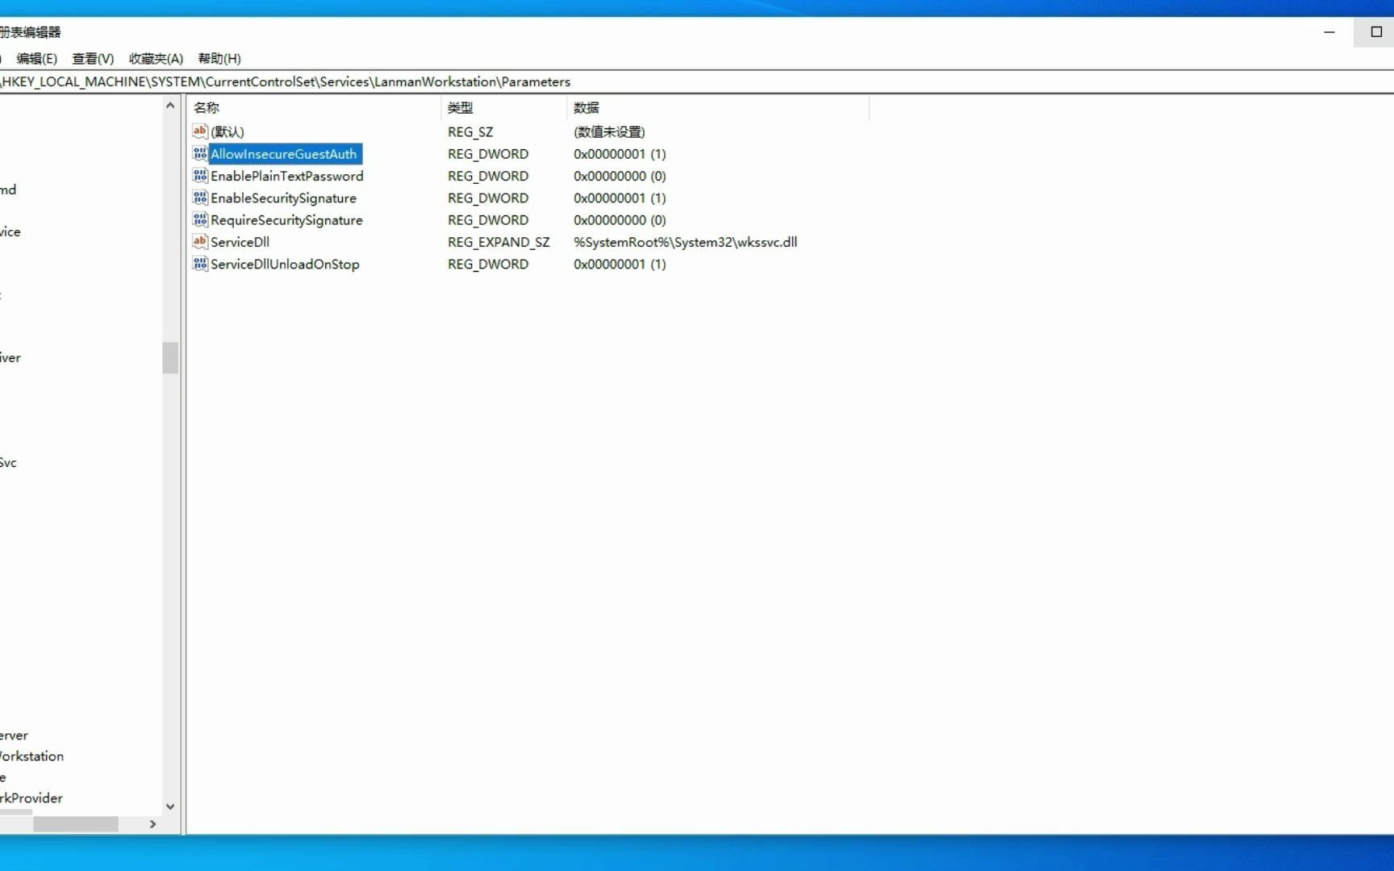1394x871 pixels.
Task: Select the tree item ending in 'rkProvider'
Action: 31,798
